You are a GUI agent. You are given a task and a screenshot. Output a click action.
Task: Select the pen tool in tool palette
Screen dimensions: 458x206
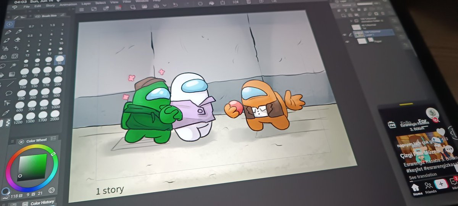click(x=7, y=32)
